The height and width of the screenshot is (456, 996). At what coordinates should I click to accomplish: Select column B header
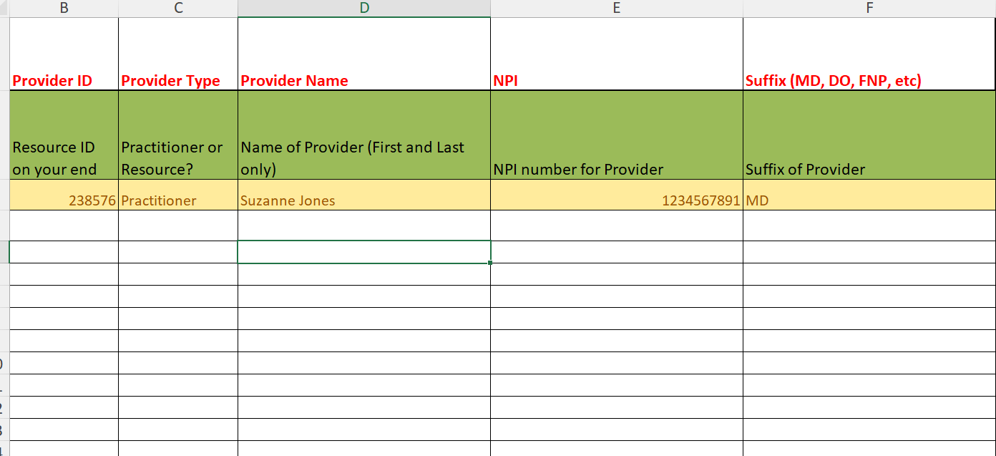63,8
